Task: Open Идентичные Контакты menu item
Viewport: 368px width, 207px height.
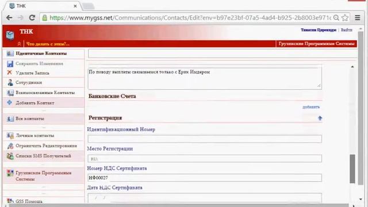Action: [41, 53]
